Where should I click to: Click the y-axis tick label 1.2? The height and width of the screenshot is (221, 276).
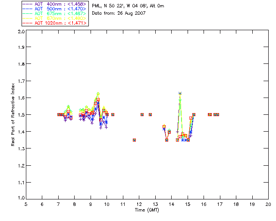coord(21,166)
